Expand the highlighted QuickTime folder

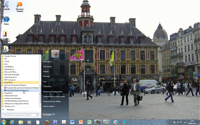[x=20, y=82]
